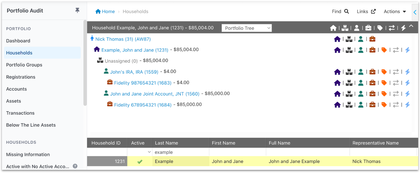
Task: Click house icon in John and Jane Joint Account row
Action: (337, 94)
